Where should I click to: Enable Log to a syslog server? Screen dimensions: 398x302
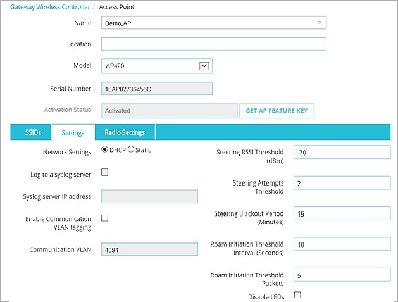tap(105, 172)
